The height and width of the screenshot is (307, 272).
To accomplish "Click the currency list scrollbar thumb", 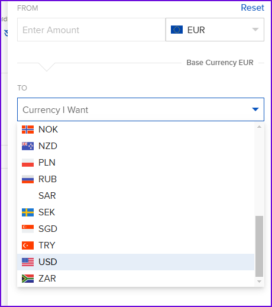I will click(x=259, y=246).
